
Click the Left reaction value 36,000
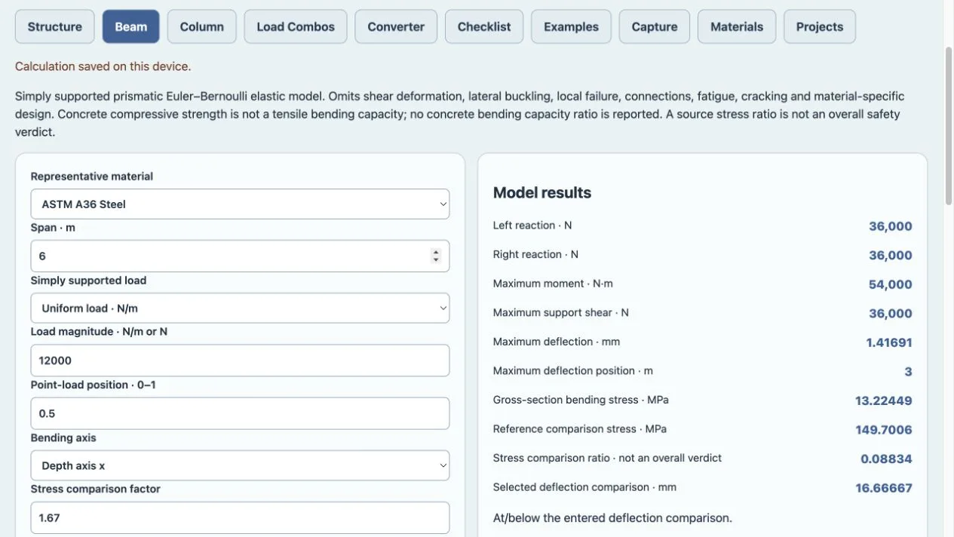point(890,226)
